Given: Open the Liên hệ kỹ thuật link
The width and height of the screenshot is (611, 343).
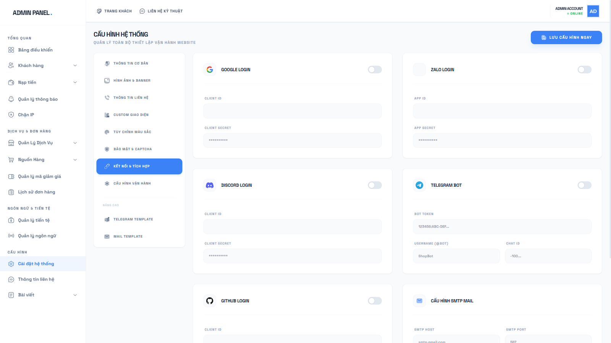Looking at the screenshot, I should (x=161, y=11).
